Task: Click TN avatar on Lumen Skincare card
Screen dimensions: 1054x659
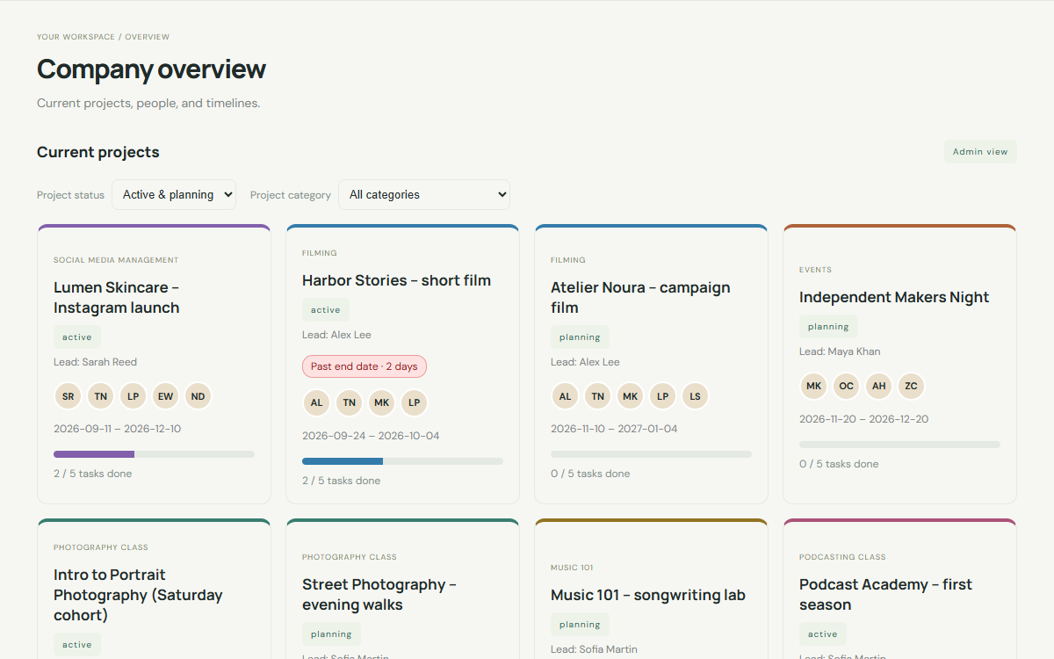Action: [x=101, y=396]
